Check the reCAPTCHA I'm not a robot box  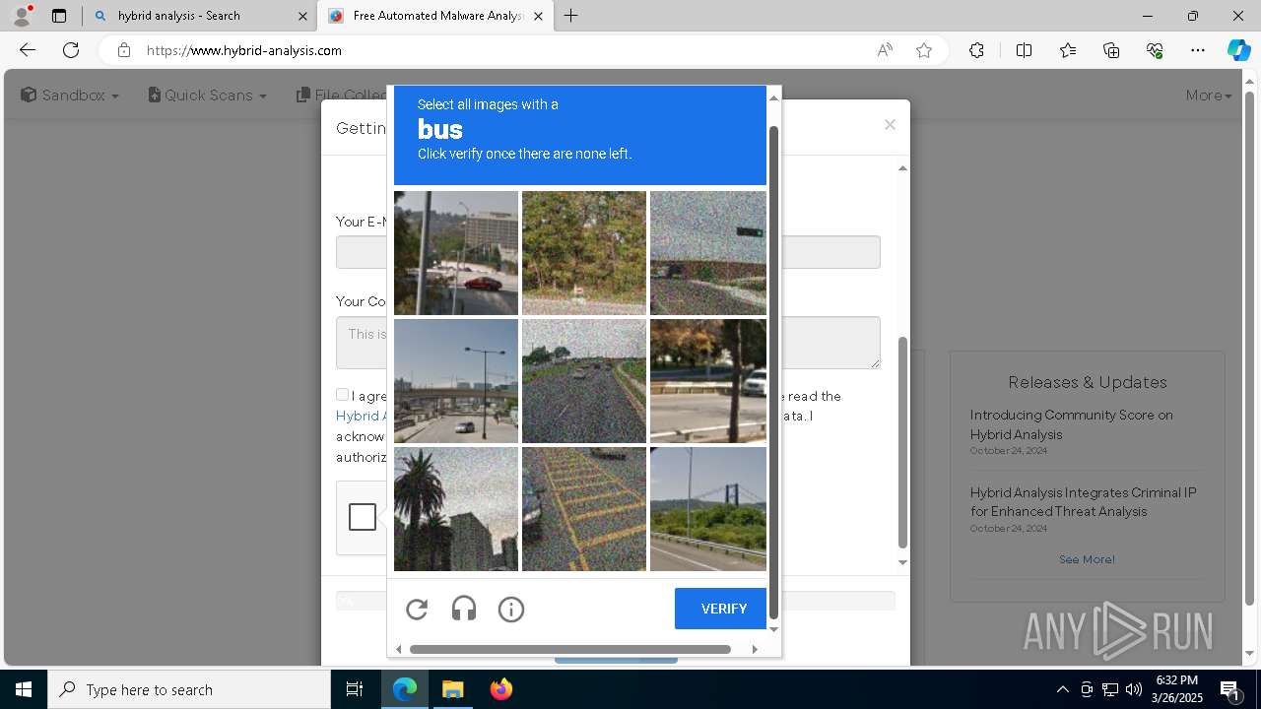pos(363,517)
